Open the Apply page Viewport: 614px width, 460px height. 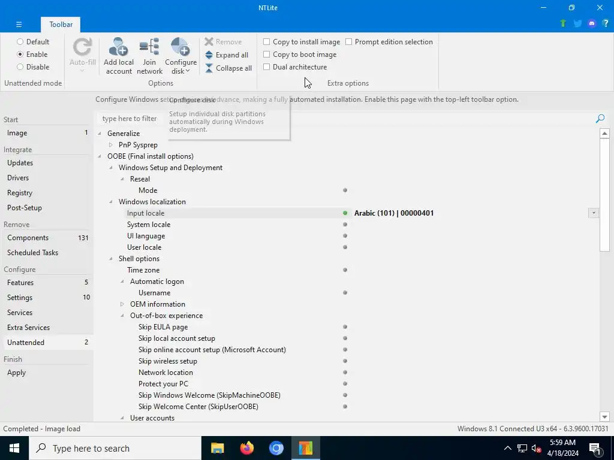(x=47, y=373)
